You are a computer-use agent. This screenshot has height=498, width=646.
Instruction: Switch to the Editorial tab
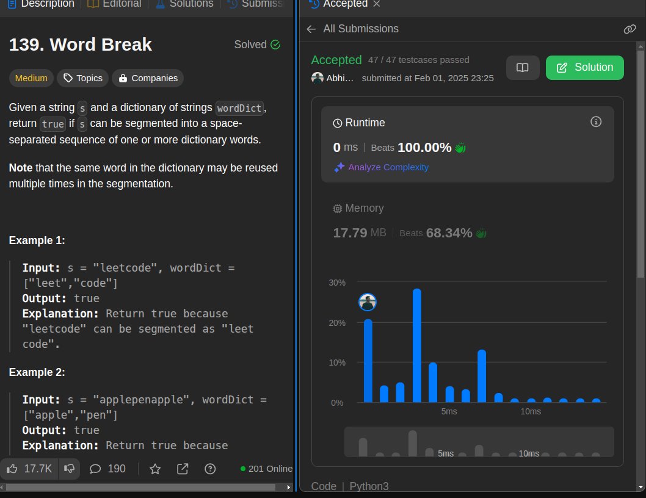[115, 4]
